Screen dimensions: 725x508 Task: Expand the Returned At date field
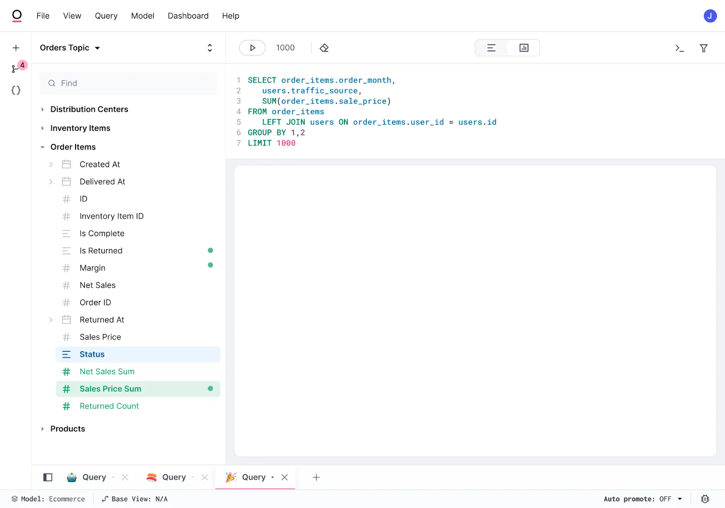point(51,319)
